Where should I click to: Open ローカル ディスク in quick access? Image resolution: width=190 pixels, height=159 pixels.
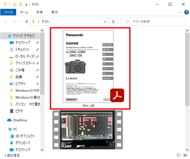pyautogui.click(x=25, y=56)
